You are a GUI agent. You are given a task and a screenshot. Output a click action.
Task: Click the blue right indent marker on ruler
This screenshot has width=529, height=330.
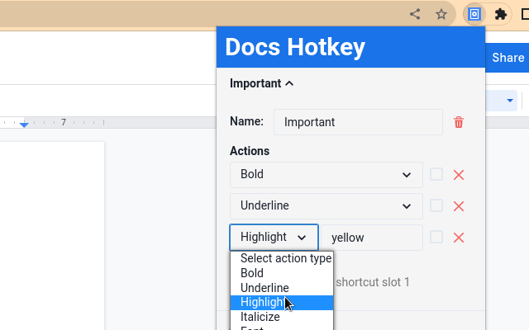click(x=24, y=125)
